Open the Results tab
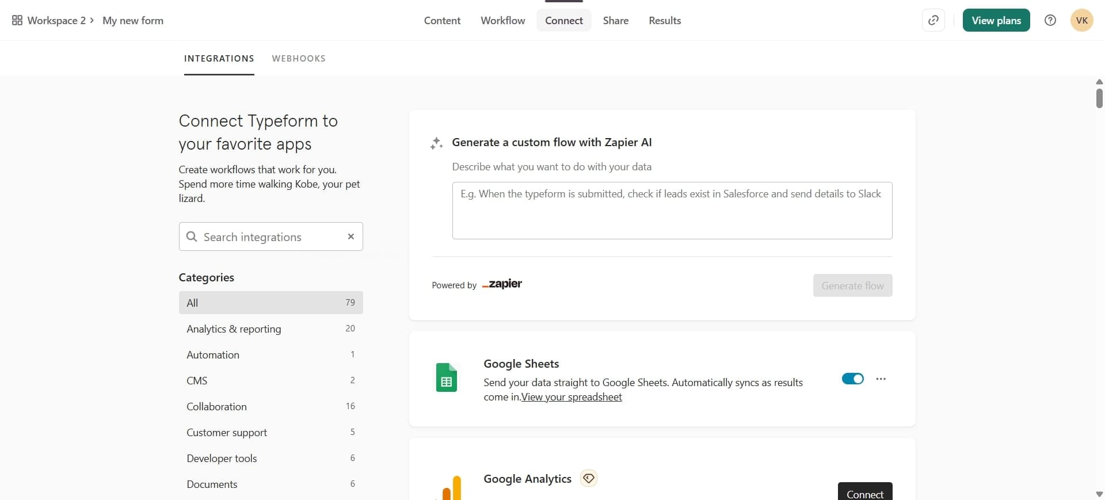 click(x=665, y=20)
